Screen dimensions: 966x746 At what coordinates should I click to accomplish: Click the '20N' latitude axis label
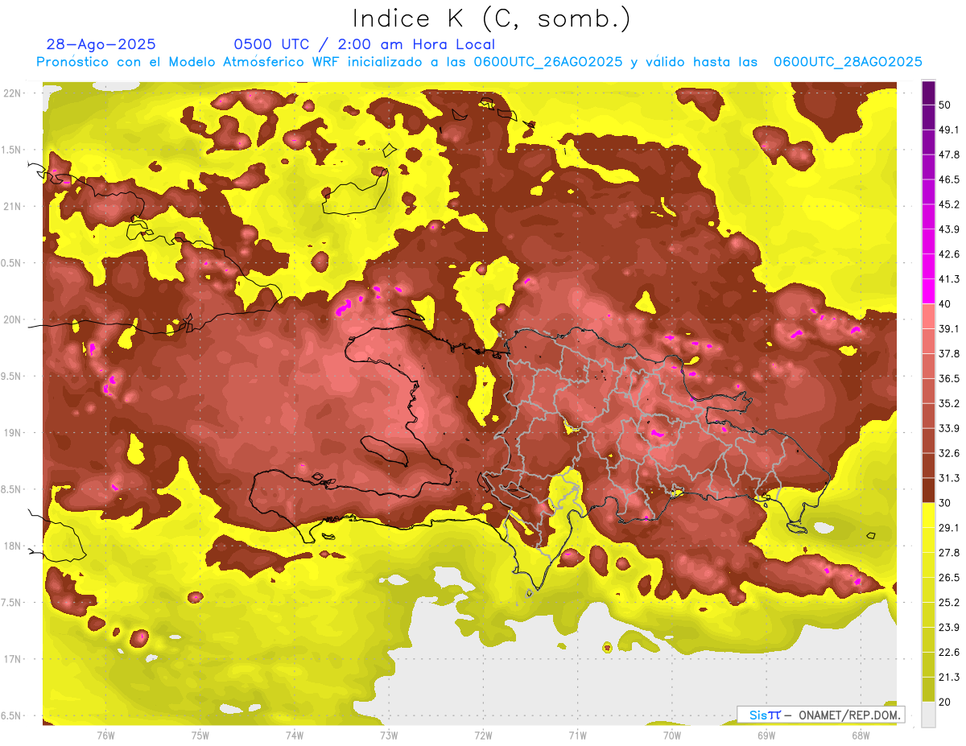click(13, 319)
